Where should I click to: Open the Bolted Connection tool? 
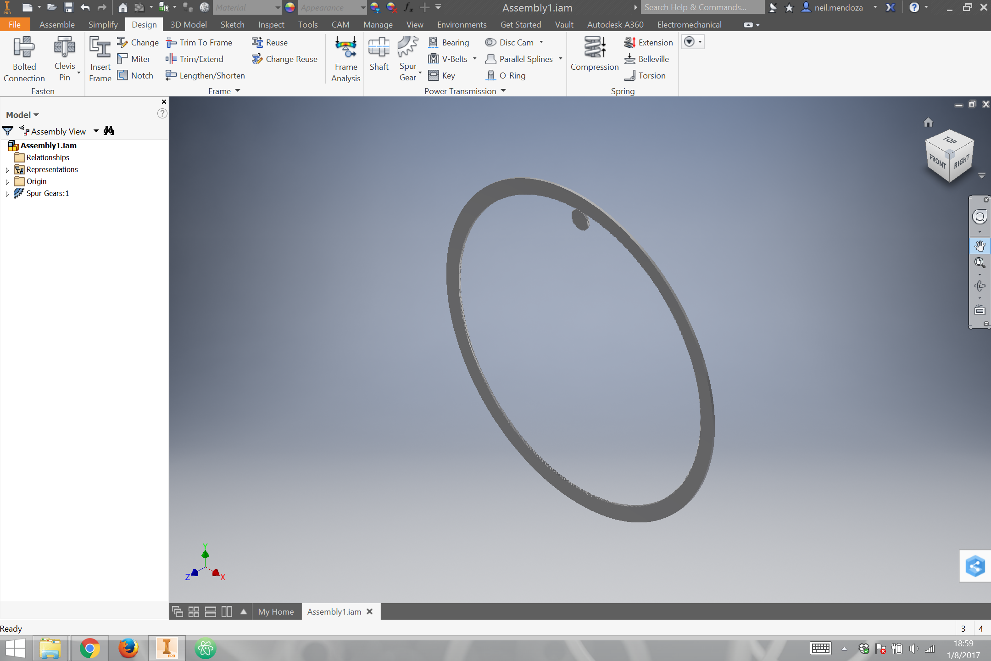coord(24,59)
